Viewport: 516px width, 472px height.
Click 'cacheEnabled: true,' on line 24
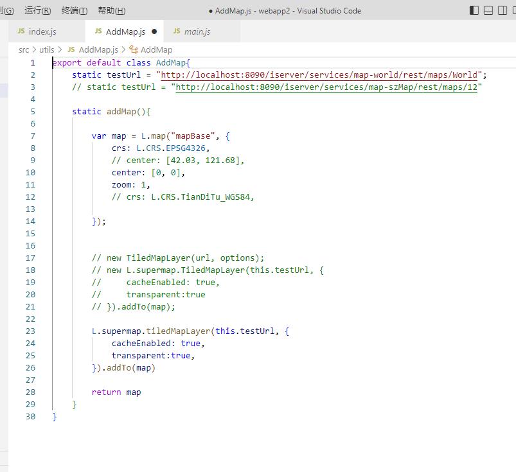click(158, 343)
